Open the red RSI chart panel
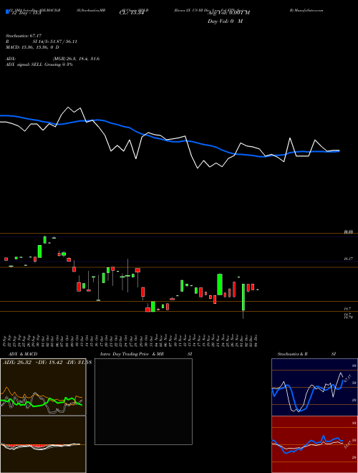 point(314,444)
